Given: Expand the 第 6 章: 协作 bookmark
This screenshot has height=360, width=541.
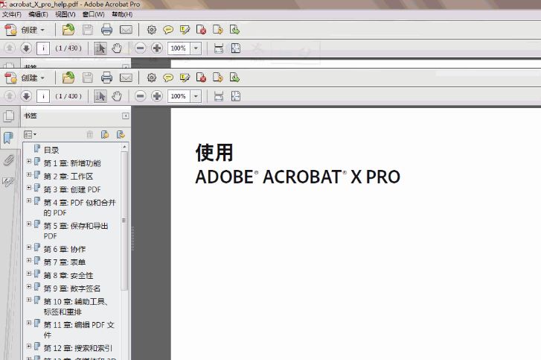Looking at the screenshot, I should click(x=29, y=247).
